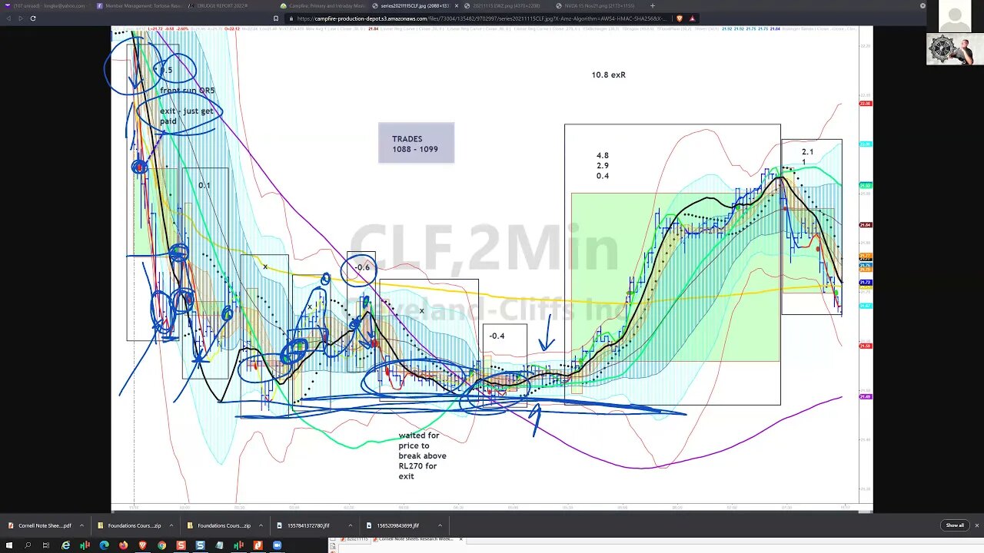This screenshot has height=553, width=984.
Task: Launch Internet Explorer from the taskbar
Action: pyautogui.click(x=66, y=545)
